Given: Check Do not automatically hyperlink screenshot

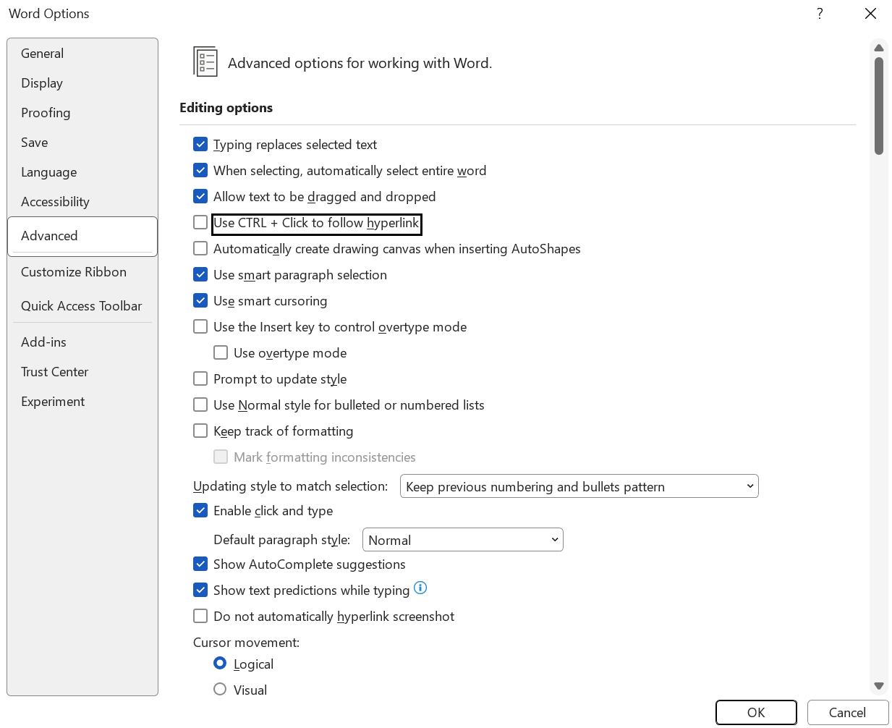Looking at the screenshot, I should tap(200, 617).
